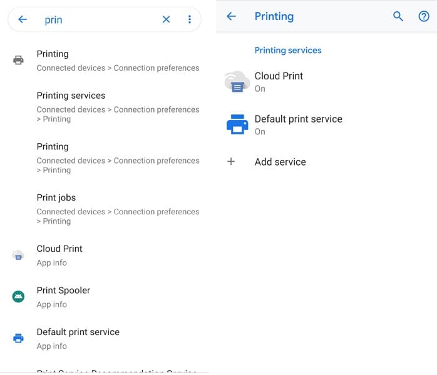
Task: Tap the search magnifier on Printing page
Action: (398, 16)
